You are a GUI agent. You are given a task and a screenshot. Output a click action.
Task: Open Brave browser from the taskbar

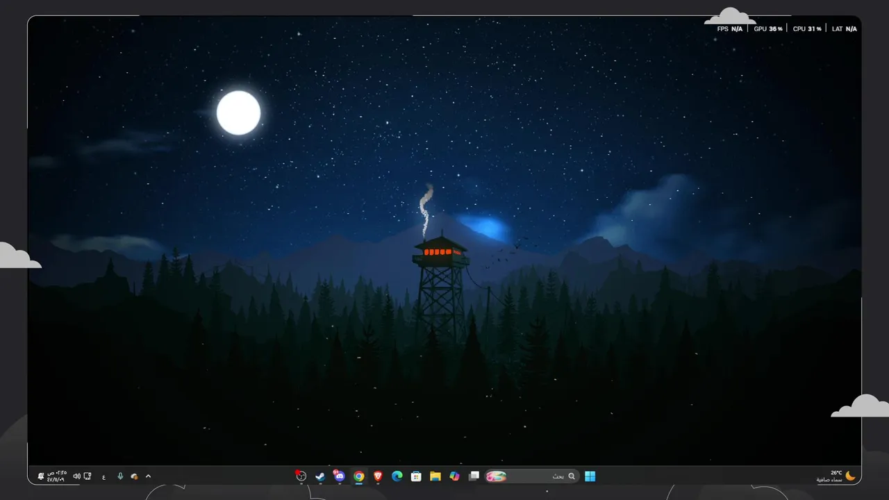(378, 476)
